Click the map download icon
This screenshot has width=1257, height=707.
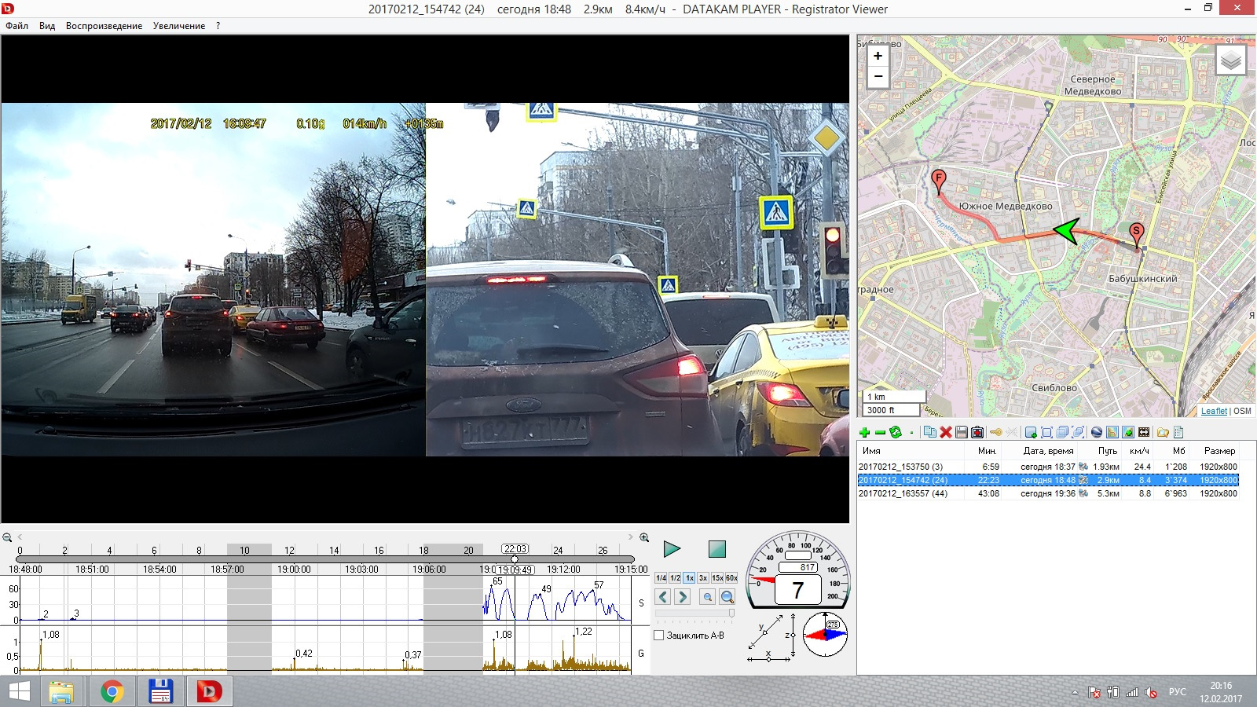click(1128, 433)
